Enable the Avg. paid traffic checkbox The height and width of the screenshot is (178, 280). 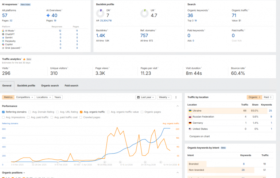tap(28, 117)
